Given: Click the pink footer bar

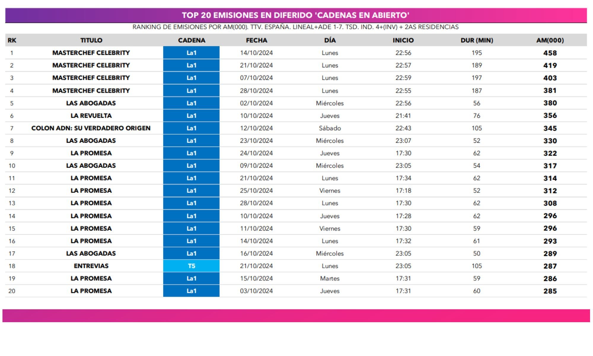Looking at the screenshot, I should [x=296, y=315].
